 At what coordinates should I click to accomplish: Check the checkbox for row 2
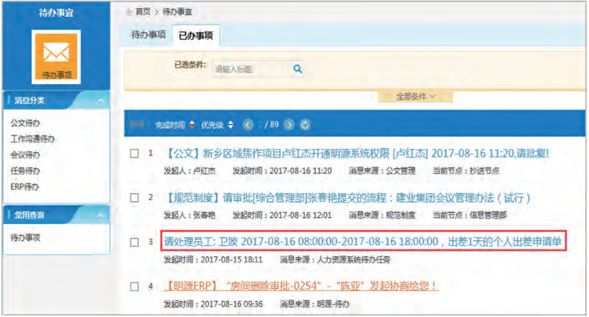tap(134, 198)
